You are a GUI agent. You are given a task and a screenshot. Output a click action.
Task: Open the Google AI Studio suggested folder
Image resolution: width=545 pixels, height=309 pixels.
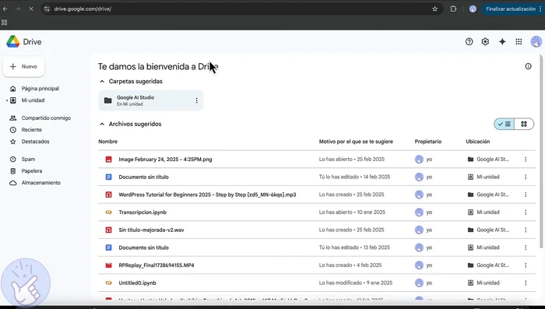150,100
